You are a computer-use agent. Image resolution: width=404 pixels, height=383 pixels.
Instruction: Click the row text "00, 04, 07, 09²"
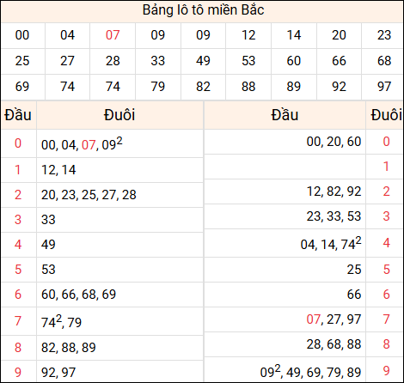[82, 143]
